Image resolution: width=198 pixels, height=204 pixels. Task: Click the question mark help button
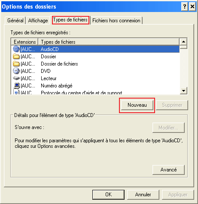click(185, 6)
